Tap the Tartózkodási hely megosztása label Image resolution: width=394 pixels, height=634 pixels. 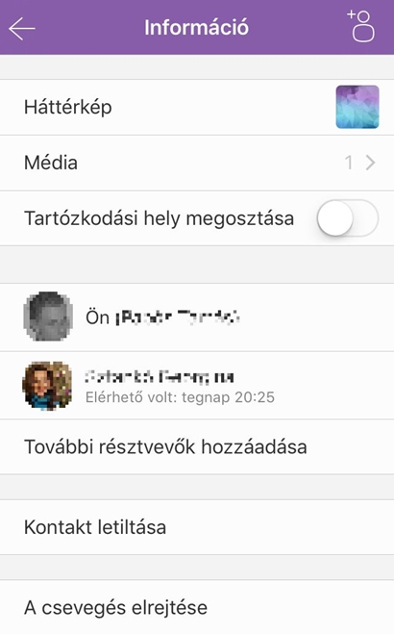[160, 218]
